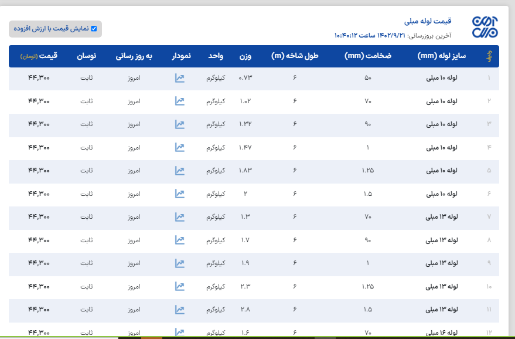View the chart icon in row 3
515x339 pixels.
[180, 124]
